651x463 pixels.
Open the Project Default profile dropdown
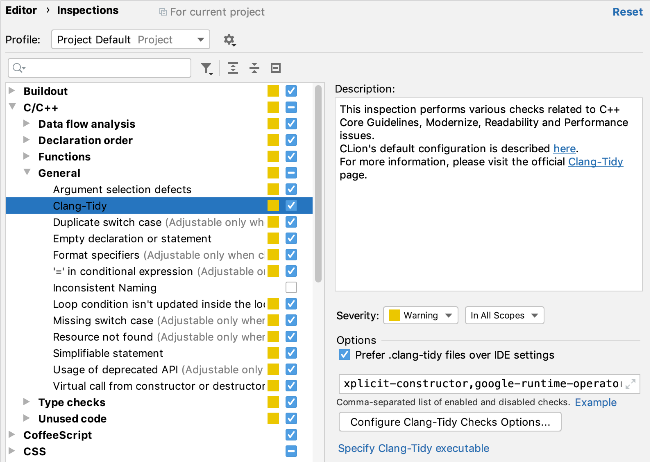[130, 40]
